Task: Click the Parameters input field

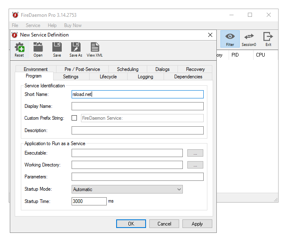Action: tap(137, 177)
